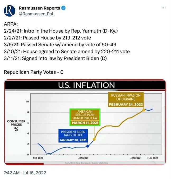Image resolution: width=171 pixels, height=179 pixels.
Task: Click the U.S. Bureau of Labor Statistics source text
Action: (x=86, y=163)
